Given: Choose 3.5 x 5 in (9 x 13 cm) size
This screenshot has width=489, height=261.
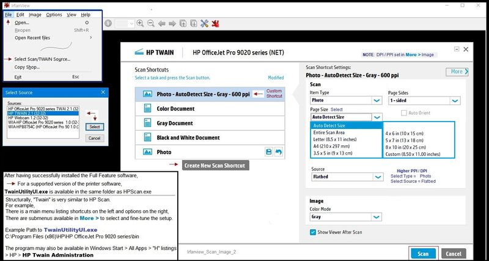Looking at the screenshot, I should [346, 153].
